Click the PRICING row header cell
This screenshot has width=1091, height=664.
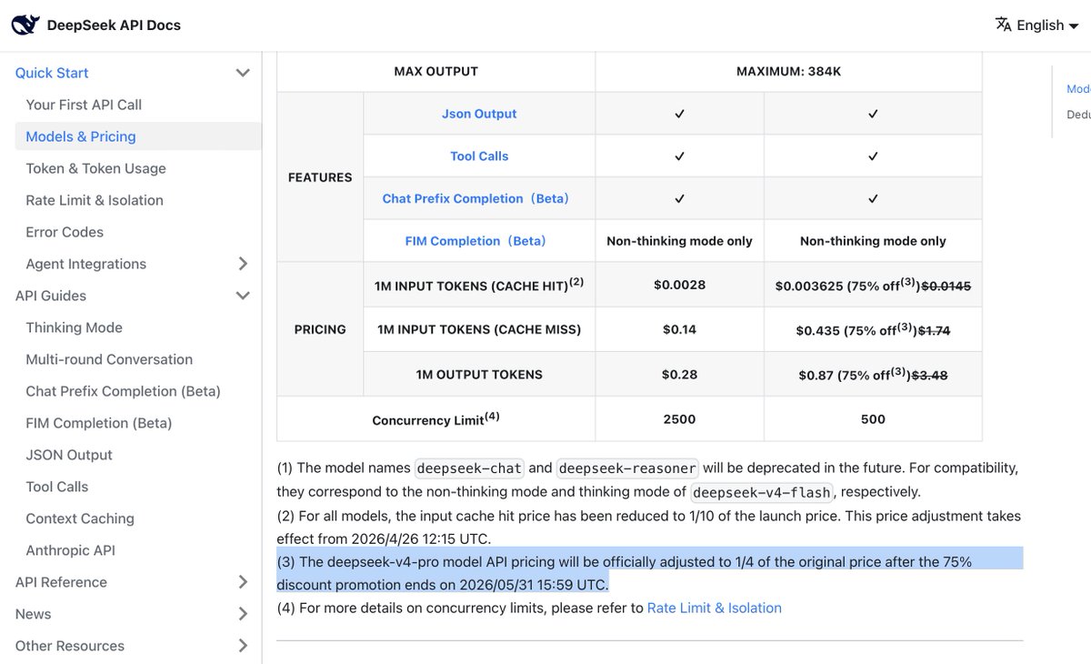point(320,329)
